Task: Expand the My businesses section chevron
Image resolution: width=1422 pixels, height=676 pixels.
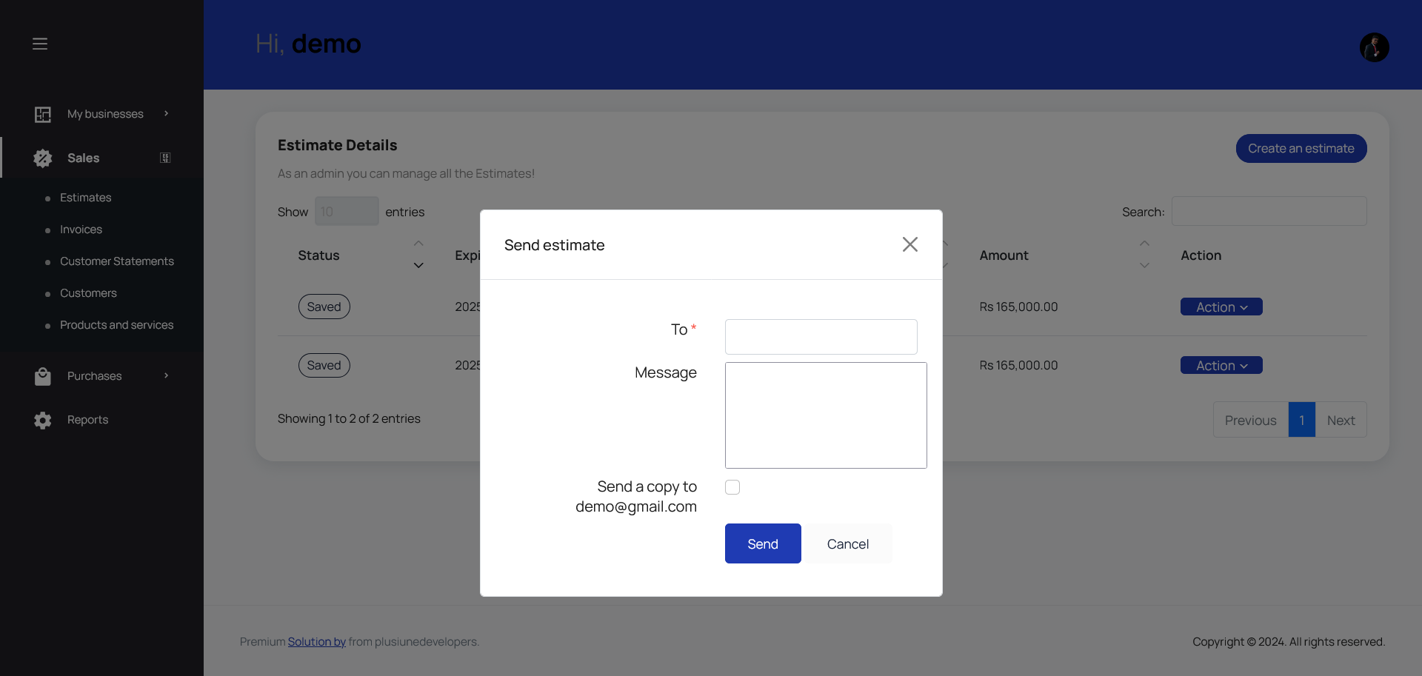Action: tap(165, 113)
